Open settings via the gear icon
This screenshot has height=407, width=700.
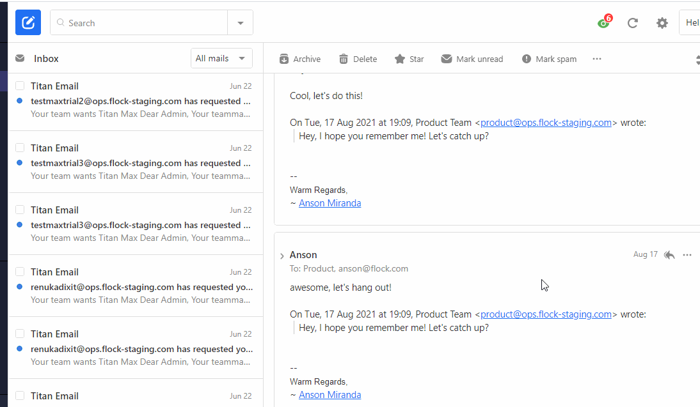pos(662,23)
